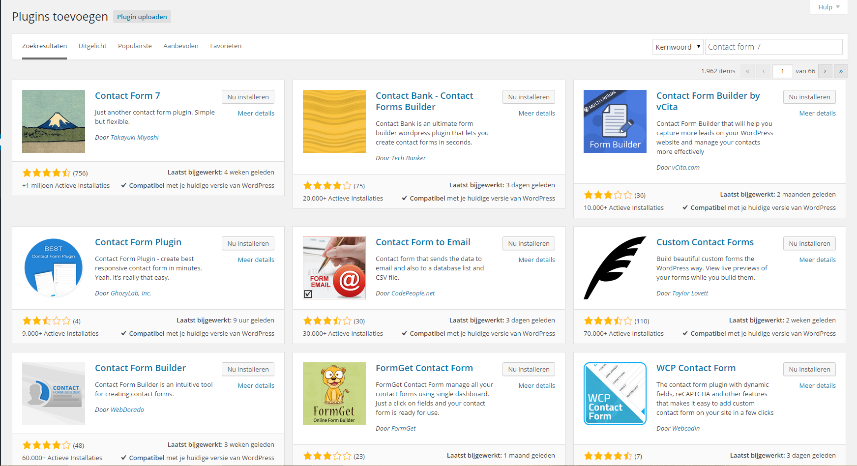This screenshot has height=466, width=857.
Task: Select the Contact Form Plugin blue badge icon
Action: (x=53, y=267)
